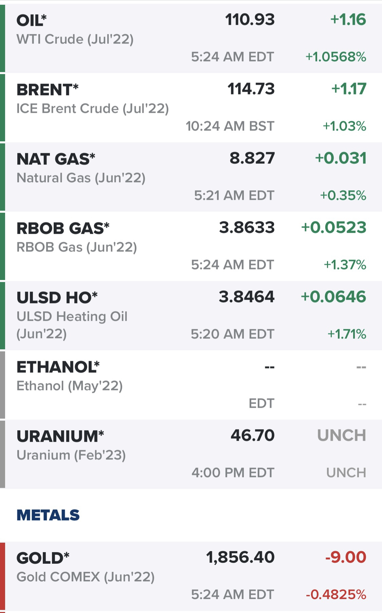Select the UNCH uranium change label

point(342,436)
